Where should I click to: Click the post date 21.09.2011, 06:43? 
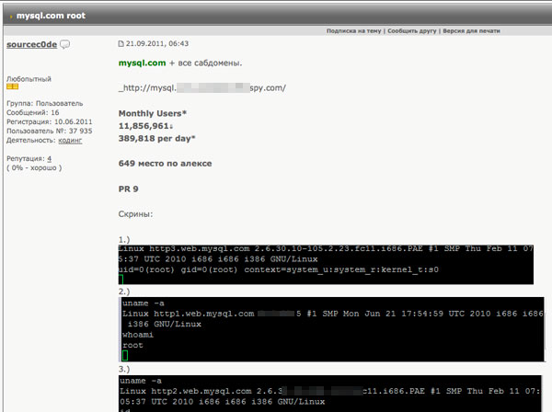pos(157,43)
